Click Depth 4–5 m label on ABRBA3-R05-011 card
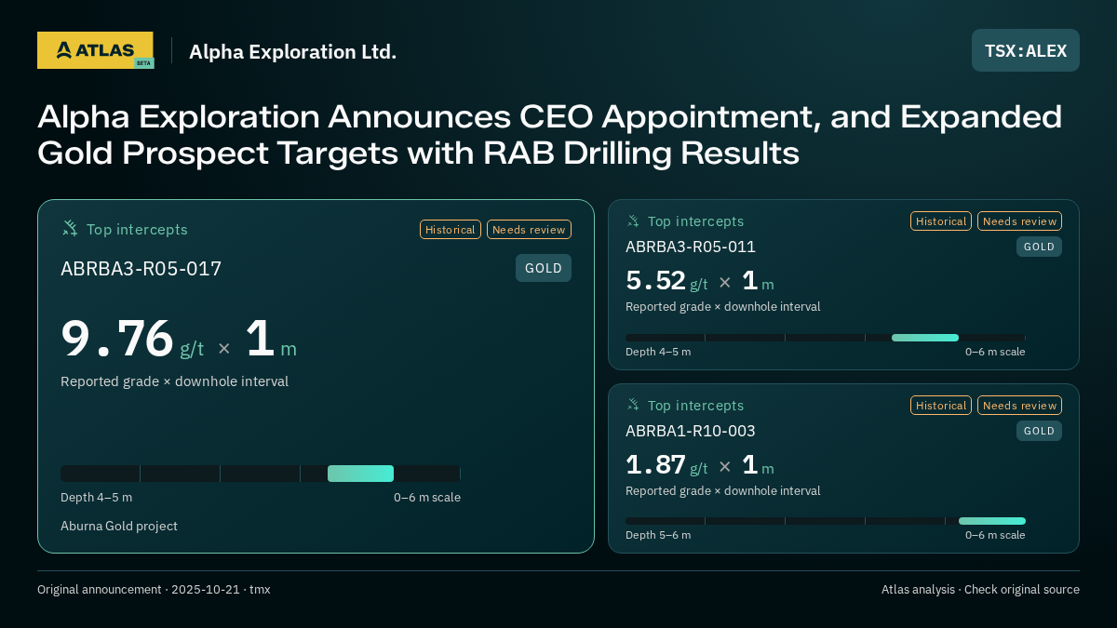This screenshot has width=1117, height=628. (658, 352)
